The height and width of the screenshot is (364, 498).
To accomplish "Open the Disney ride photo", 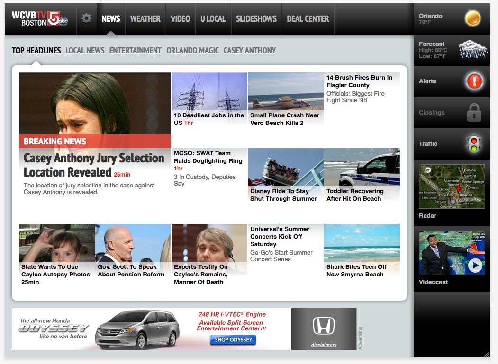I will pyautogui.click(x=286, y=167).
